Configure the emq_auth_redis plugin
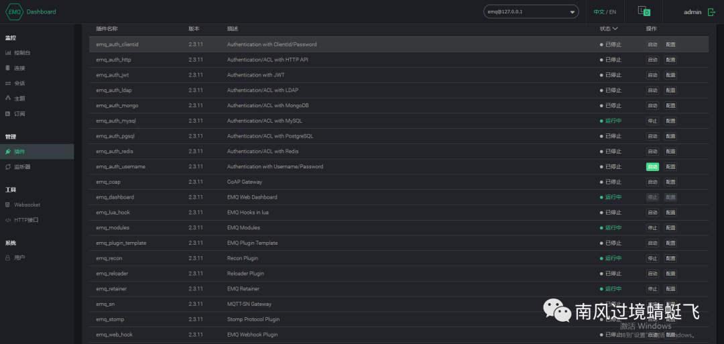This screenshot has width=724, height=344. [x=670, y=151]
